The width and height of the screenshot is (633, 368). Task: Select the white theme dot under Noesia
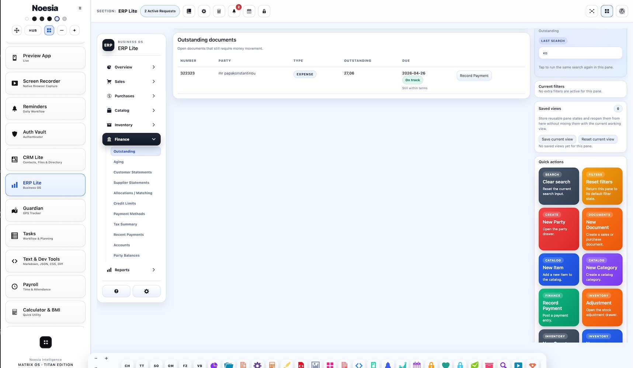[27, 19]
